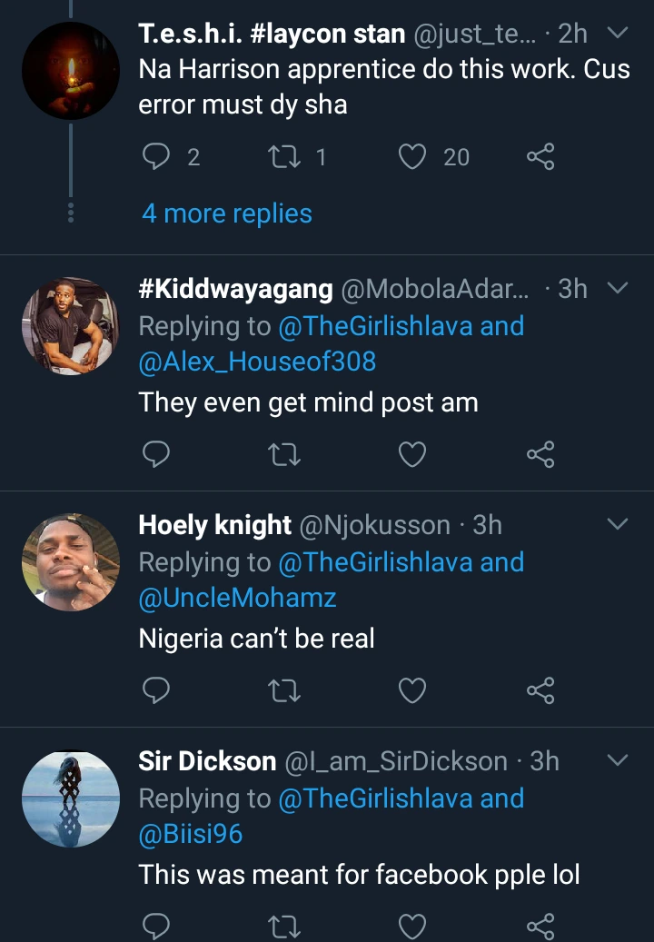This screenshot has width=654, height=942.
Task: Share T.e.s.h.i. #laycon stan's tweet
Action: pos(540,157)
